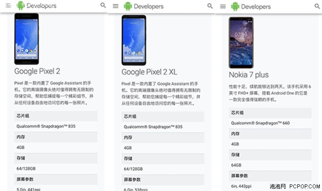Click '4GB' memory value under Pixel 2 XL
Screen dimensions: 322x191
point(128,148)
